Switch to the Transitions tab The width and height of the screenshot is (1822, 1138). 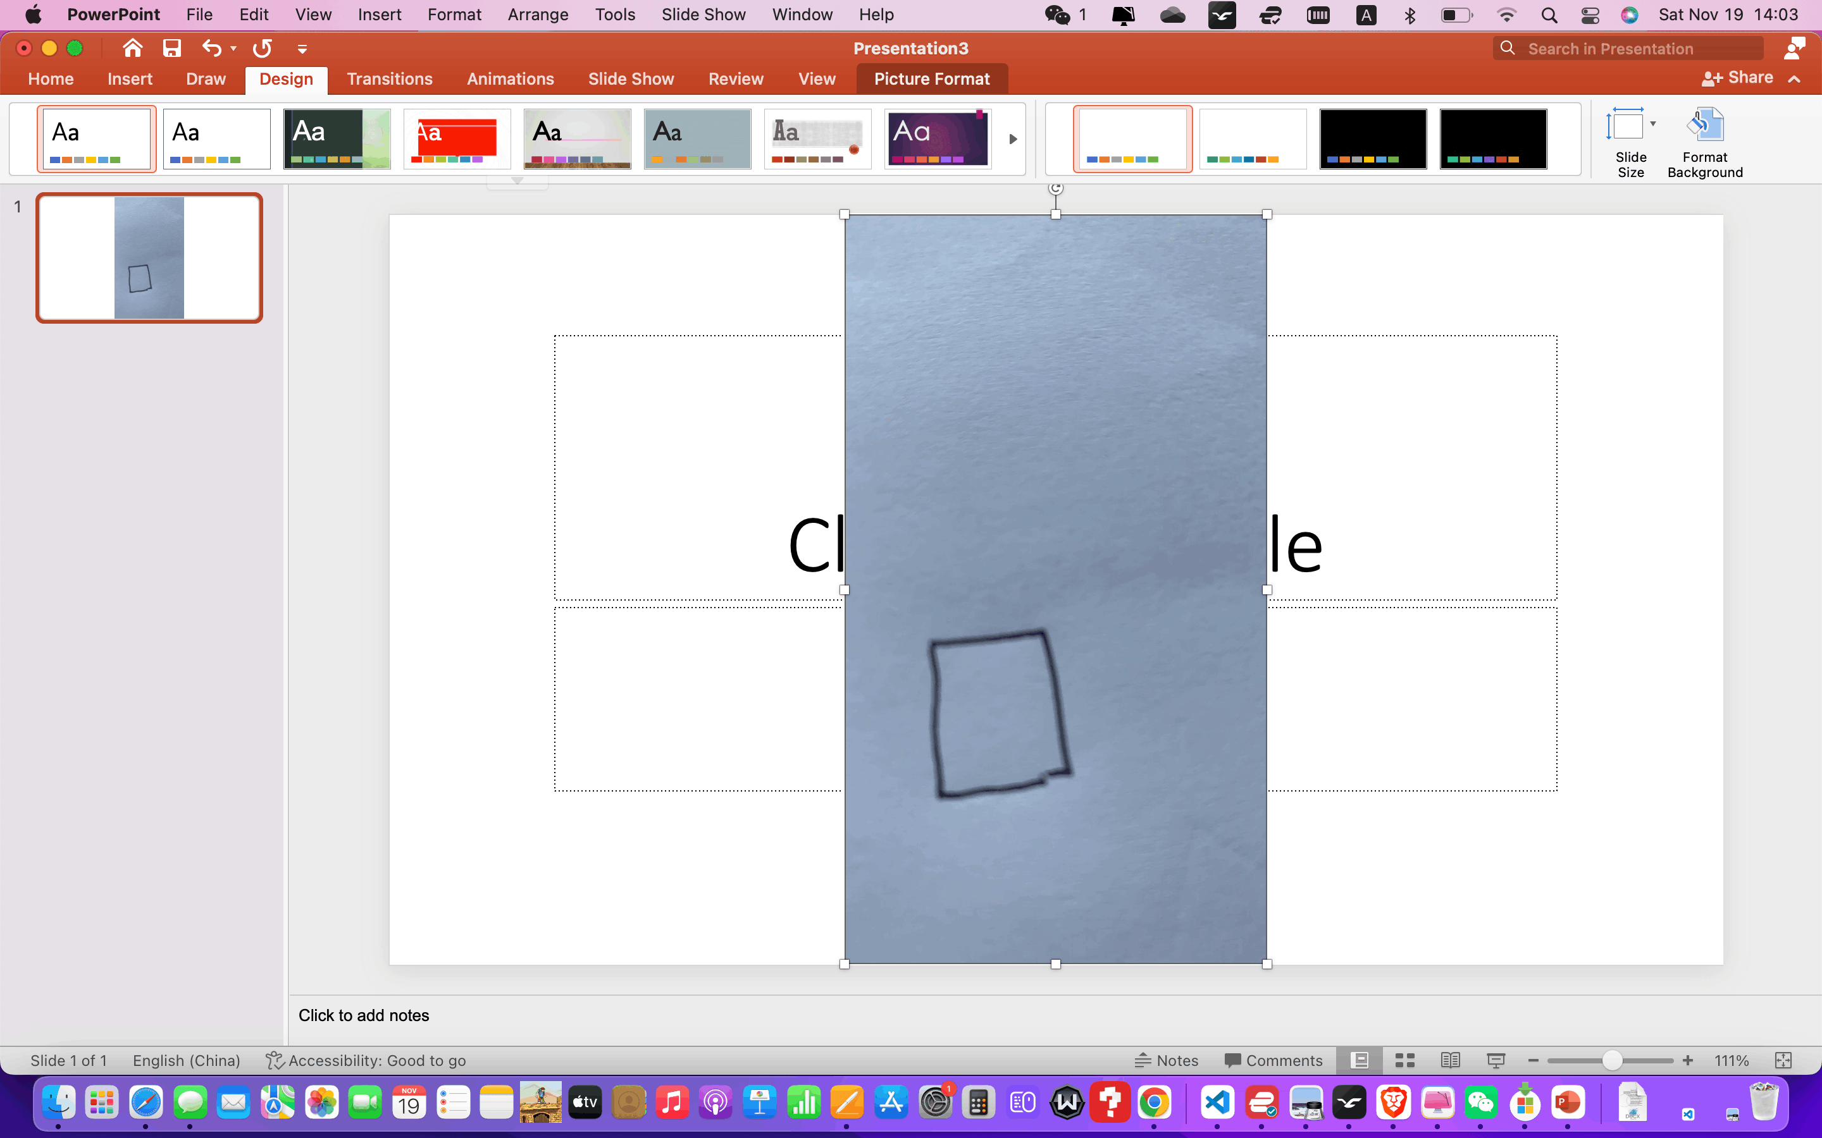(389, 79)
